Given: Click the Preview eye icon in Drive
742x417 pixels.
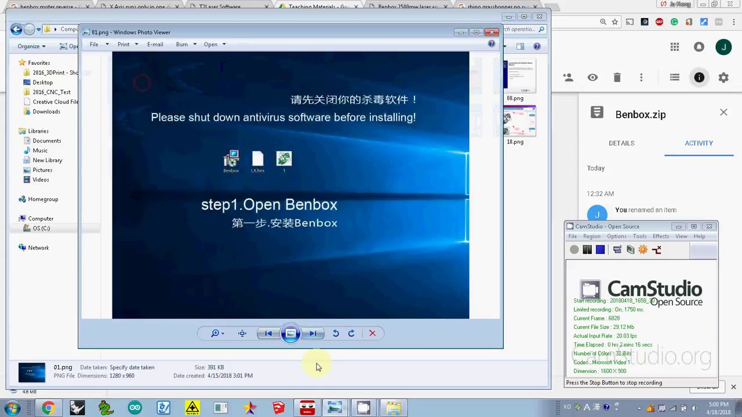Looking at the screenshot, I should 592,77.
